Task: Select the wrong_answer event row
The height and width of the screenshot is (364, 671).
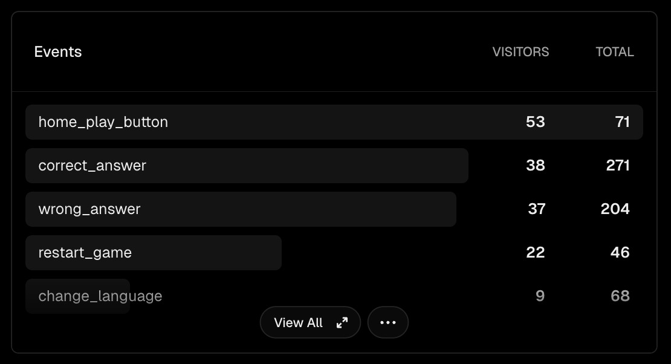Action: [89, 209]
